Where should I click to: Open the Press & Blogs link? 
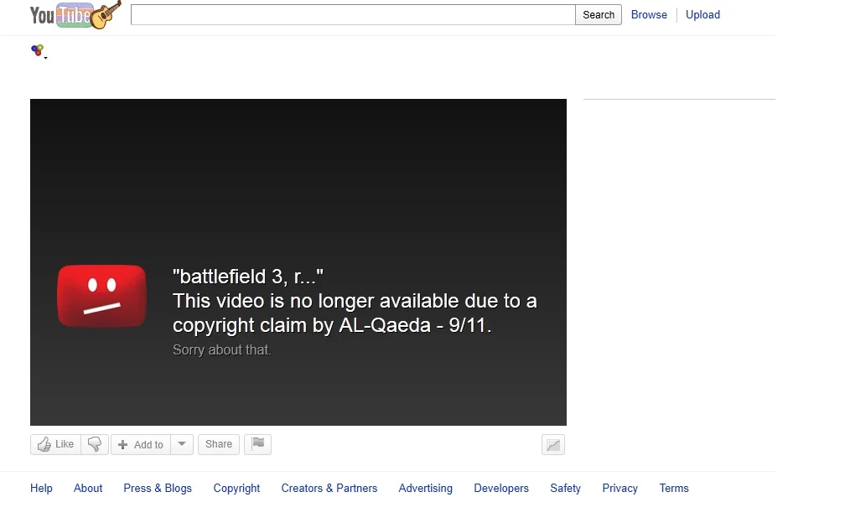pyautogui.click(x=158, y=489)
